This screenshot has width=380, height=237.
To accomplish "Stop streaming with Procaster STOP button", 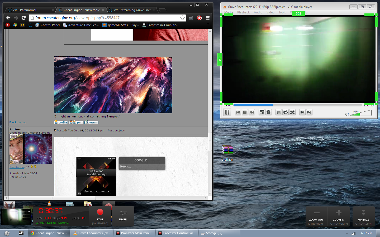I will click(100, 216).
